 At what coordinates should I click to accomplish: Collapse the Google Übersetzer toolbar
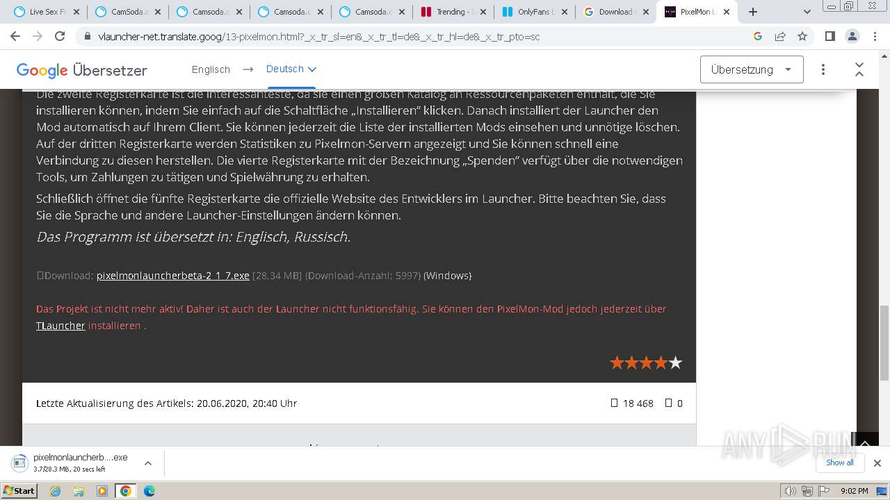(x=859, y=69)
